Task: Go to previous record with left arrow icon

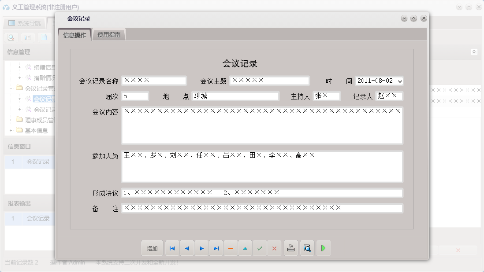Action: point(186,248)
